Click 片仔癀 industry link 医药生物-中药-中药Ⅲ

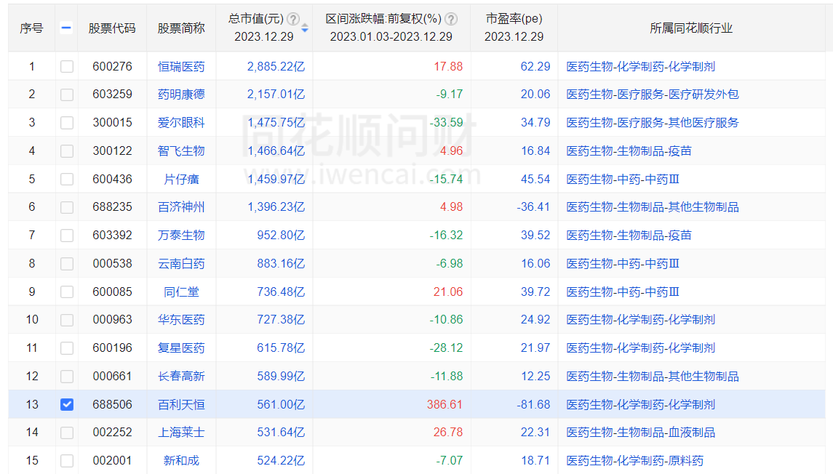[623, 179]
